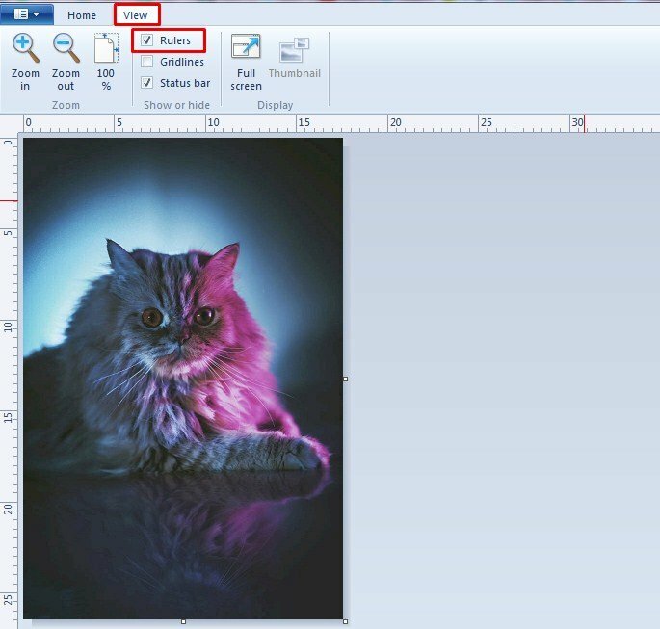Open the blue File menu dropdown
The width and height of the screenshot is (660, 629).
tap(27, 14)
